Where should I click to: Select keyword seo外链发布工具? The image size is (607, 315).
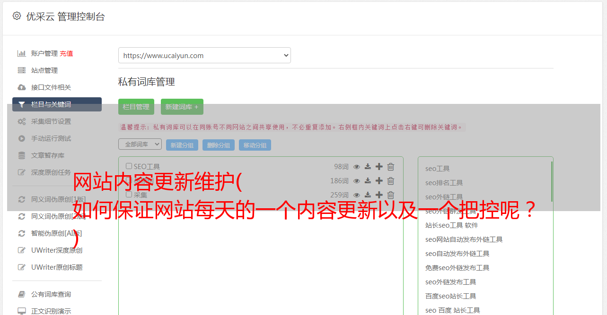451,282
